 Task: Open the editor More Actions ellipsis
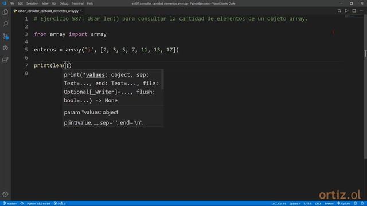(361, 11)
